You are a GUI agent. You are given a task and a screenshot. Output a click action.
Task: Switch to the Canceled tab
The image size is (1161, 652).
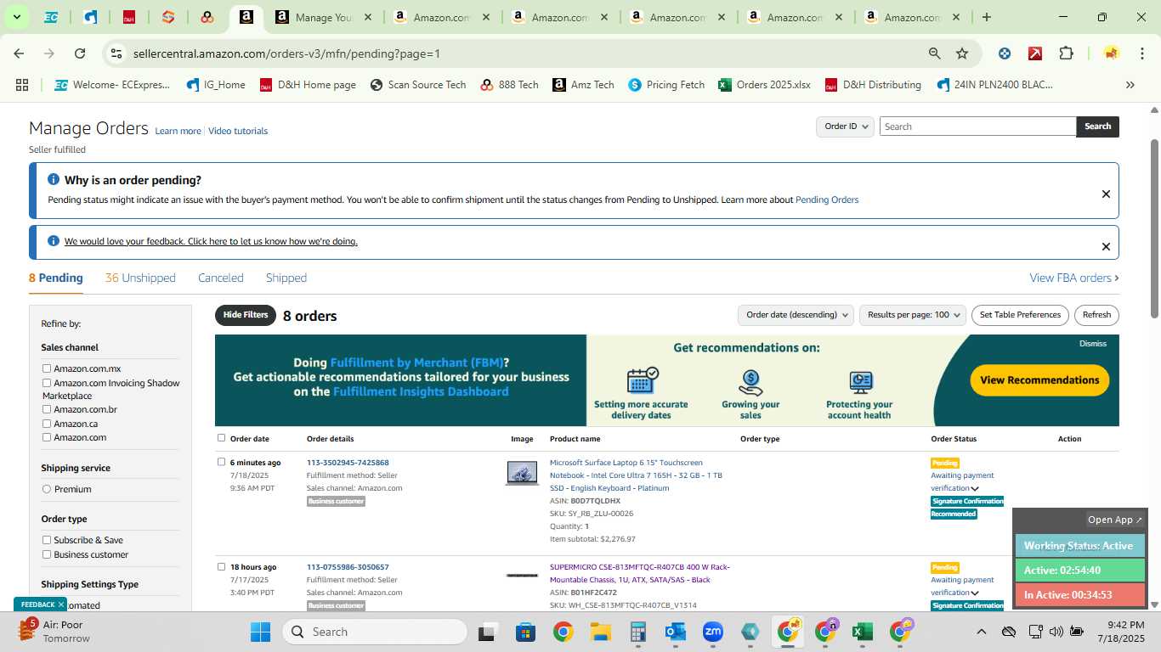tap(221, 278)
